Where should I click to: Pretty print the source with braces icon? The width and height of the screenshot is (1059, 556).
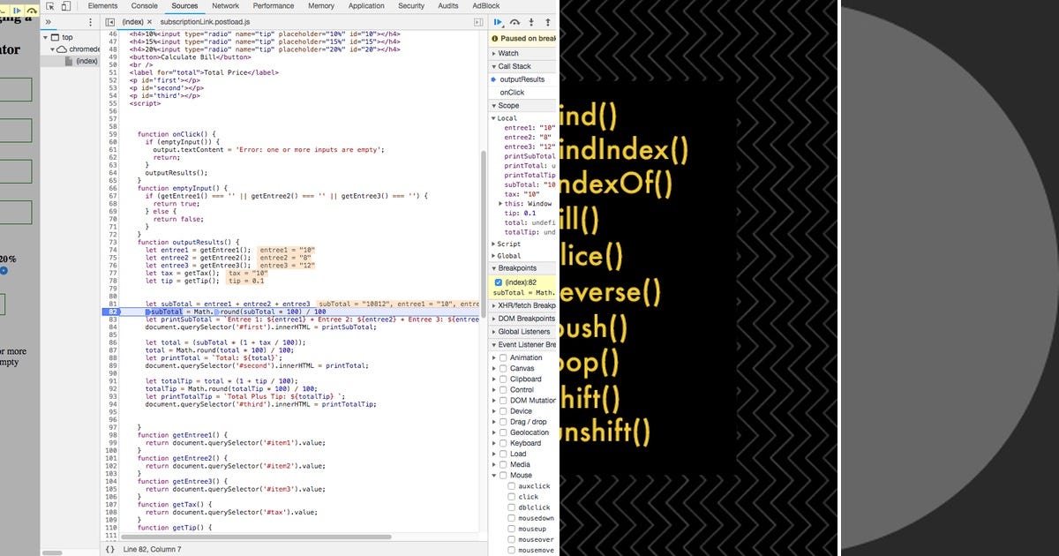pyautogui.click(x=109, y=549)
